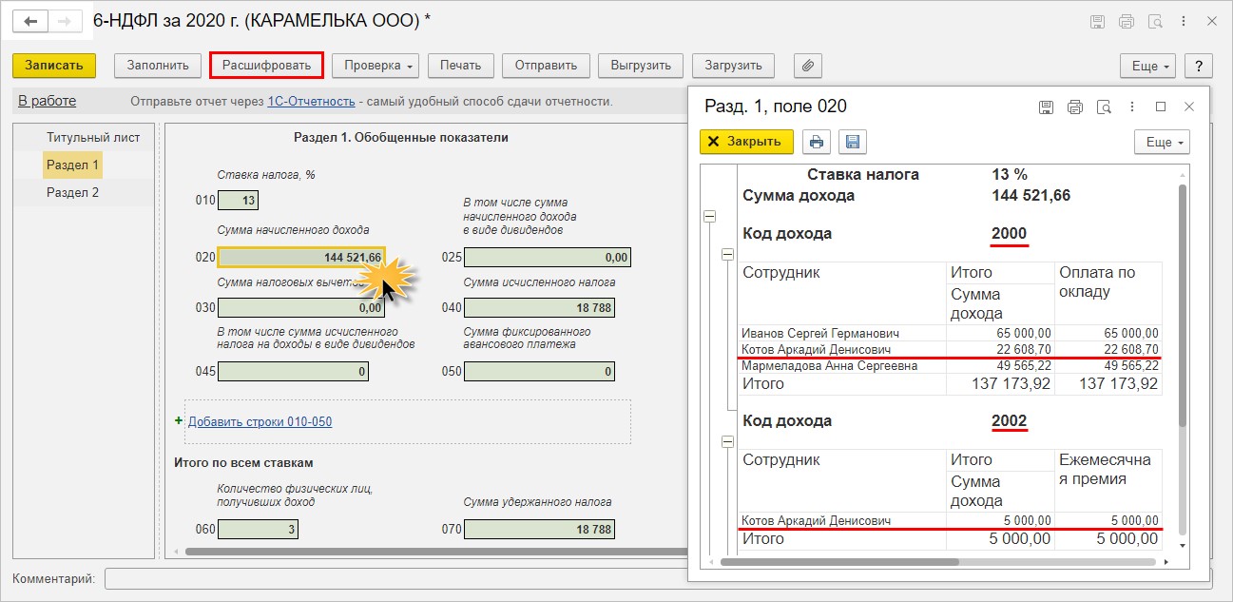Click the horizontal scrollbar in the breakdown popup

(x=839, y=562)
